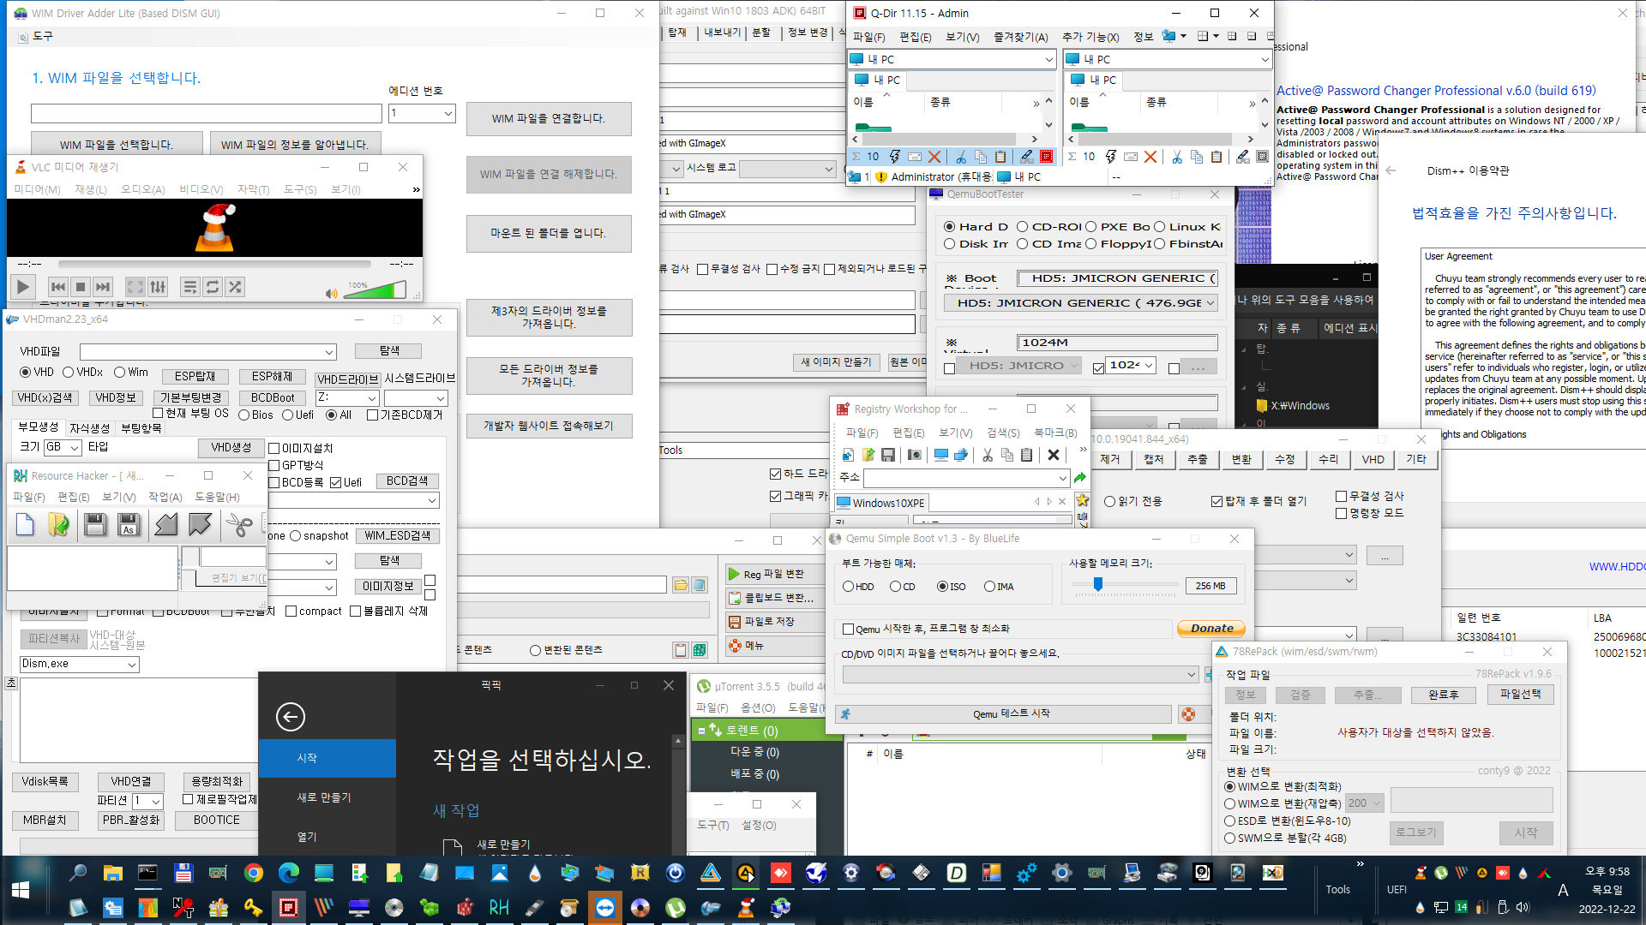1646x925 pixels.
Task: Open Q-Dir 즐겨찾기 menu
Action: [x=1020, y=37]
